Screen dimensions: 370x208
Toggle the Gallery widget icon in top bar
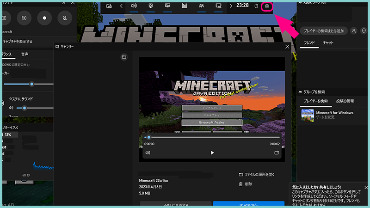pos(218,6)
